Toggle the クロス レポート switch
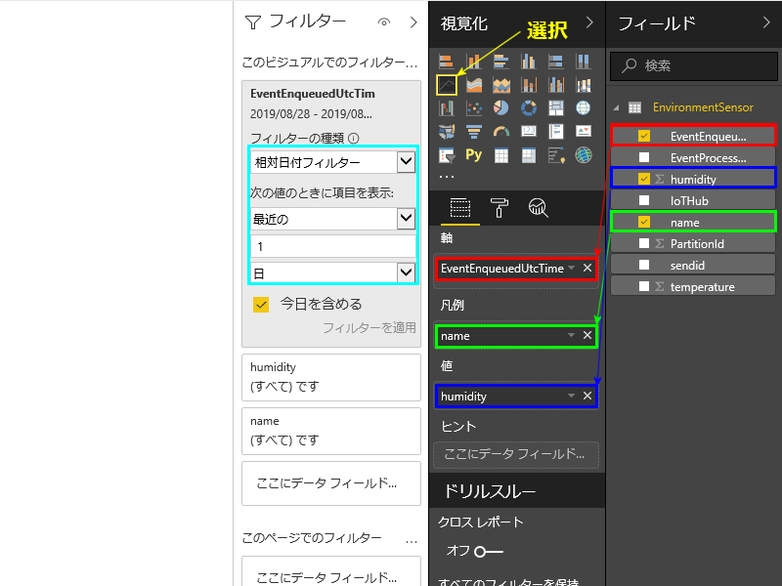The width and height of the screenshot is (782, 586). click(489, 551)
